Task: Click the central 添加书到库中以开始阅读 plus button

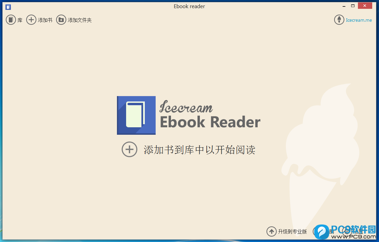Action: [x=130, y=149]
